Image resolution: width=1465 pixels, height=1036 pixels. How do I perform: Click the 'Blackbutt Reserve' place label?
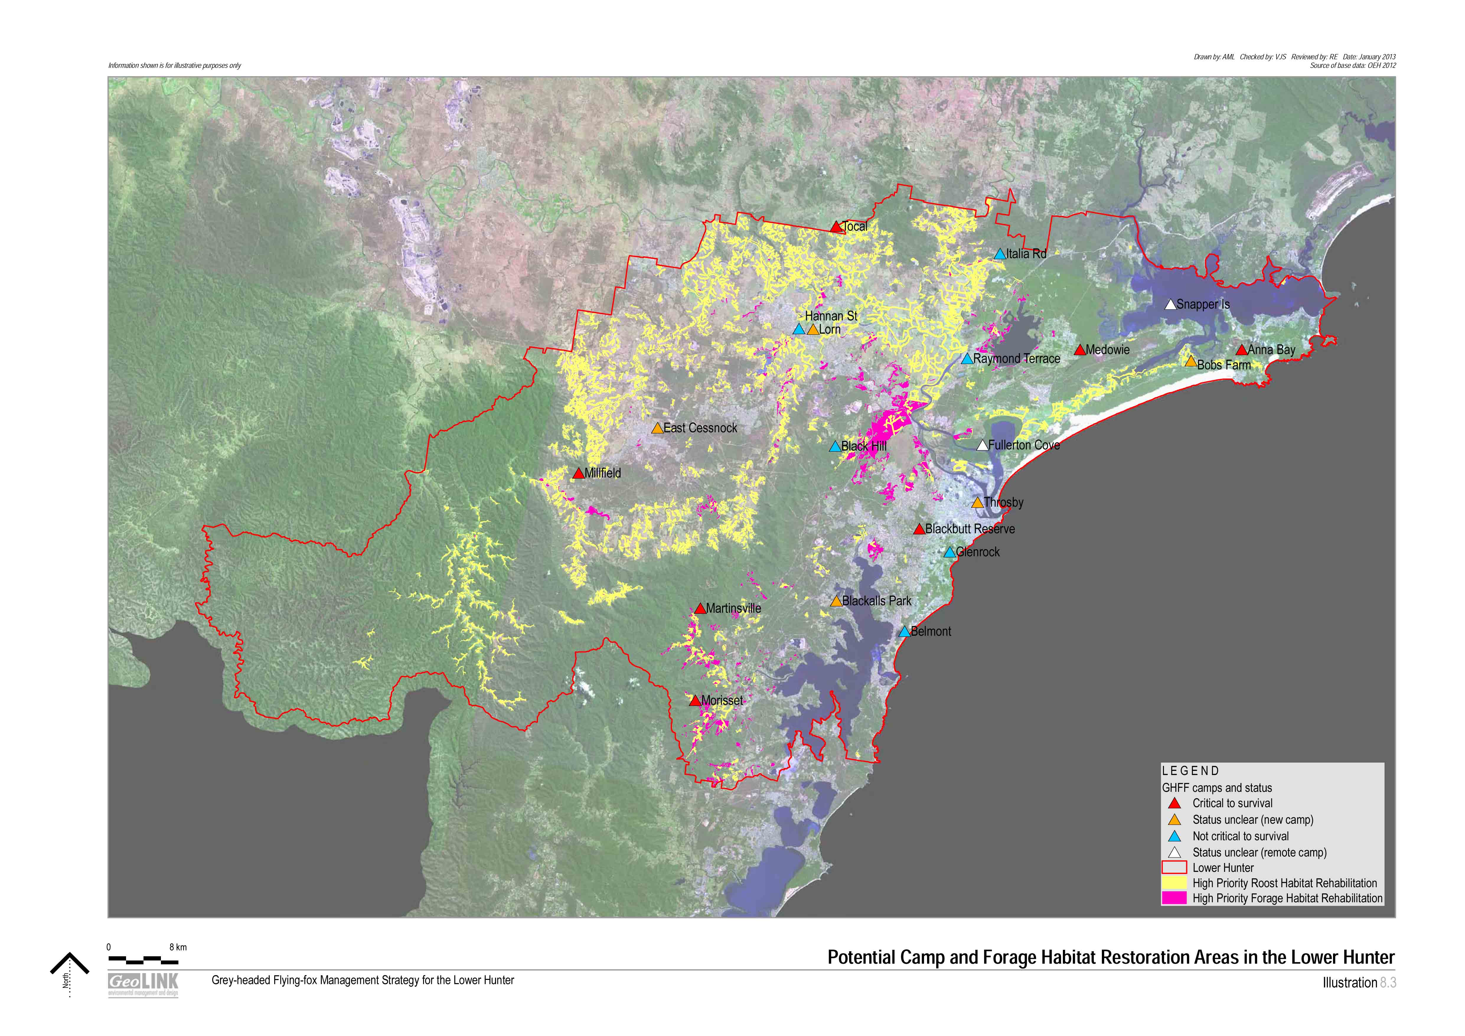click(970, 529)
